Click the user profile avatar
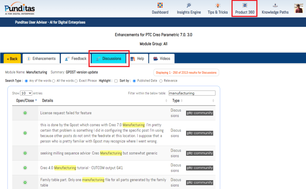Image resolution: width=306 pixels, height=189 pixels. [x=299, y=8]
